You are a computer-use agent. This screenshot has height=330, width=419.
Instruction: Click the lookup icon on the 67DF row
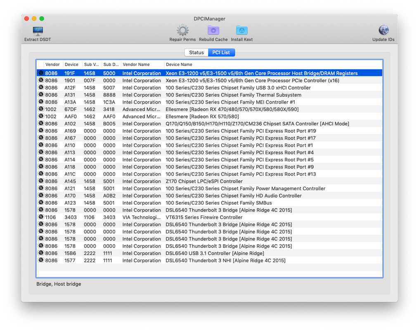tap(41, 109)
